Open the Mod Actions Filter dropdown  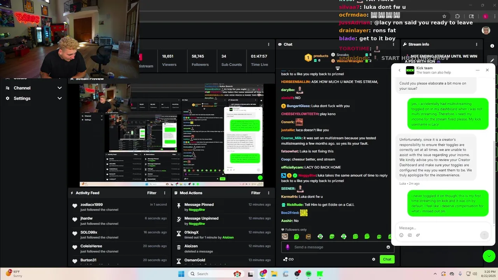tap(256, 193)
